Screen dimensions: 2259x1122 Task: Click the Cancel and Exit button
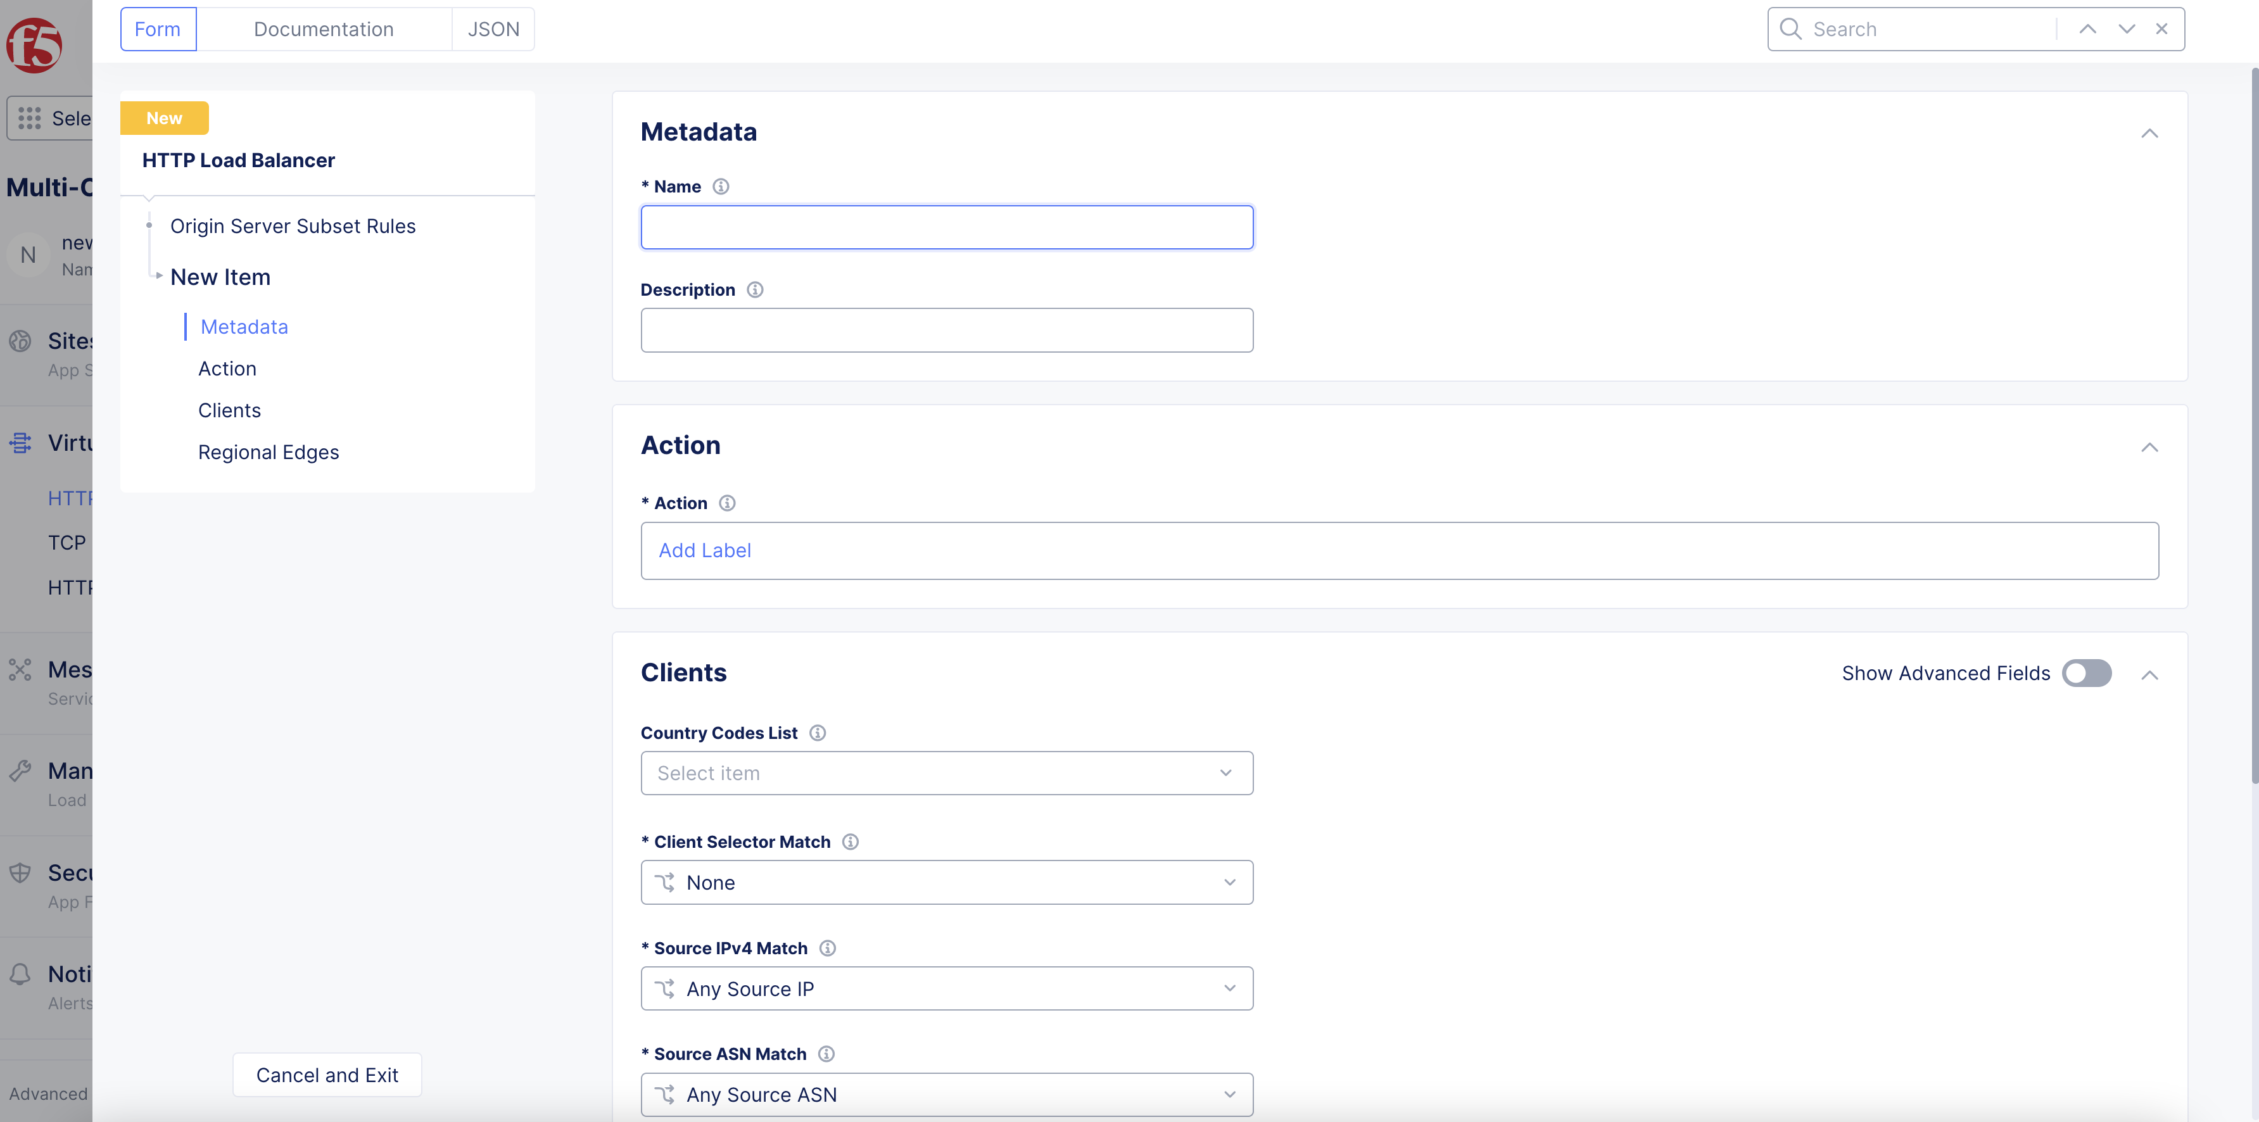pyautogui.click(x=326, y=1075)
